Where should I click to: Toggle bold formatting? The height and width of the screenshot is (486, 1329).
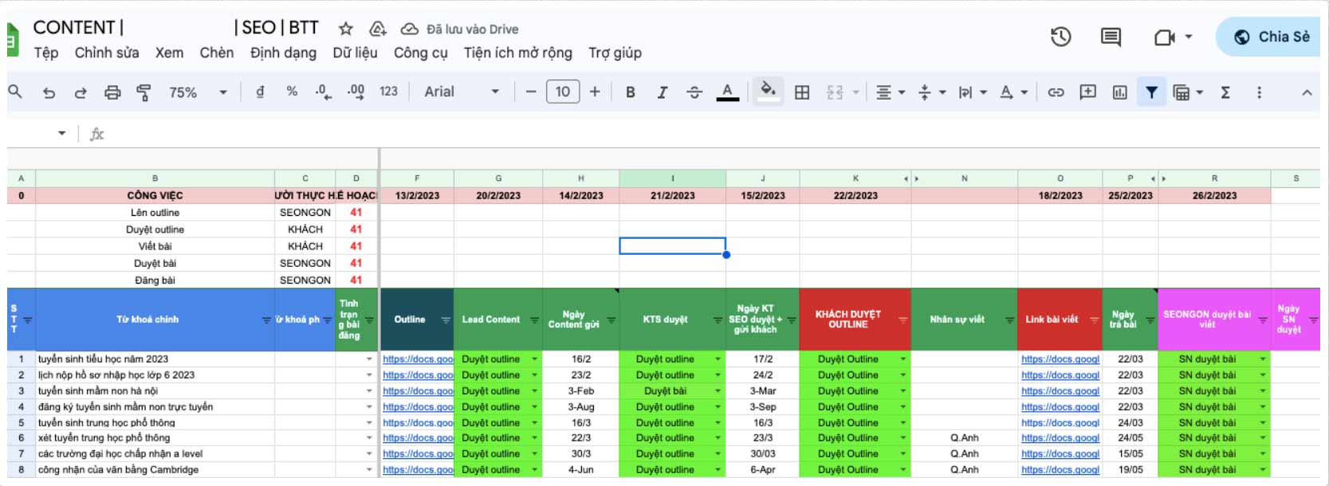point(630,92)
